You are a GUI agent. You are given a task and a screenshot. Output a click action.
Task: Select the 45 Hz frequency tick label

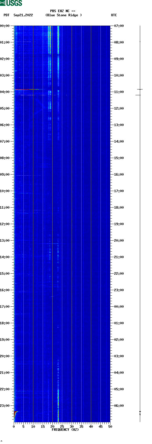pos(101,427)
